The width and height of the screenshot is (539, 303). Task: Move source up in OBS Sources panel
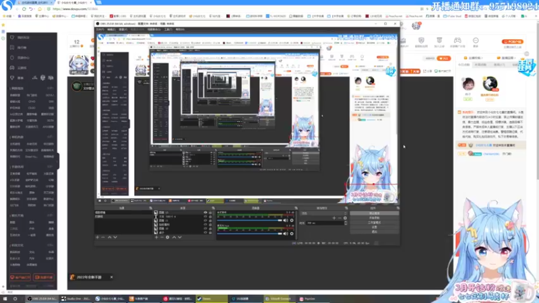point(174,237)
